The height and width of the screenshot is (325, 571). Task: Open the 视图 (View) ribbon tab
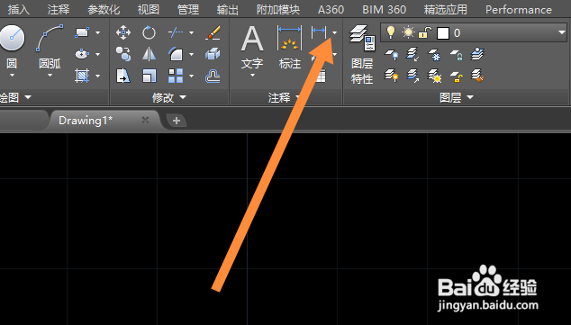coord(149,10)
